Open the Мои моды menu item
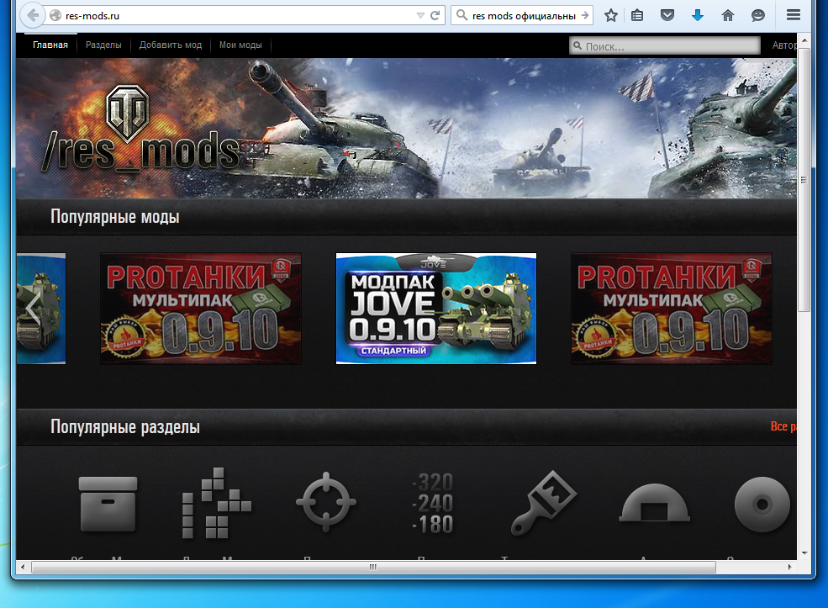Image resolution: width=828 pixels, height=608 pixels. pos(240,45)
